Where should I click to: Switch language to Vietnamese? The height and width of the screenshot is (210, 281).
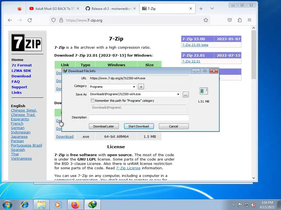tap(21, 158)
